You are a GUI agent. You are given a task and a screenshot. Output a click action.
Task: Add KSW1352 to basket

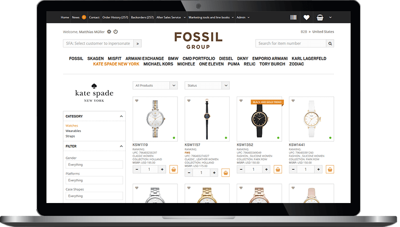coord(278,169)
